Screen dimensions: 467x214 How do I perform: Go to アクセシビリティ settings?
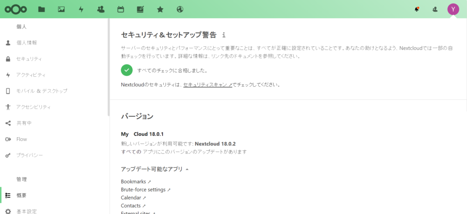pyautogui.click(x=33, y=107)
